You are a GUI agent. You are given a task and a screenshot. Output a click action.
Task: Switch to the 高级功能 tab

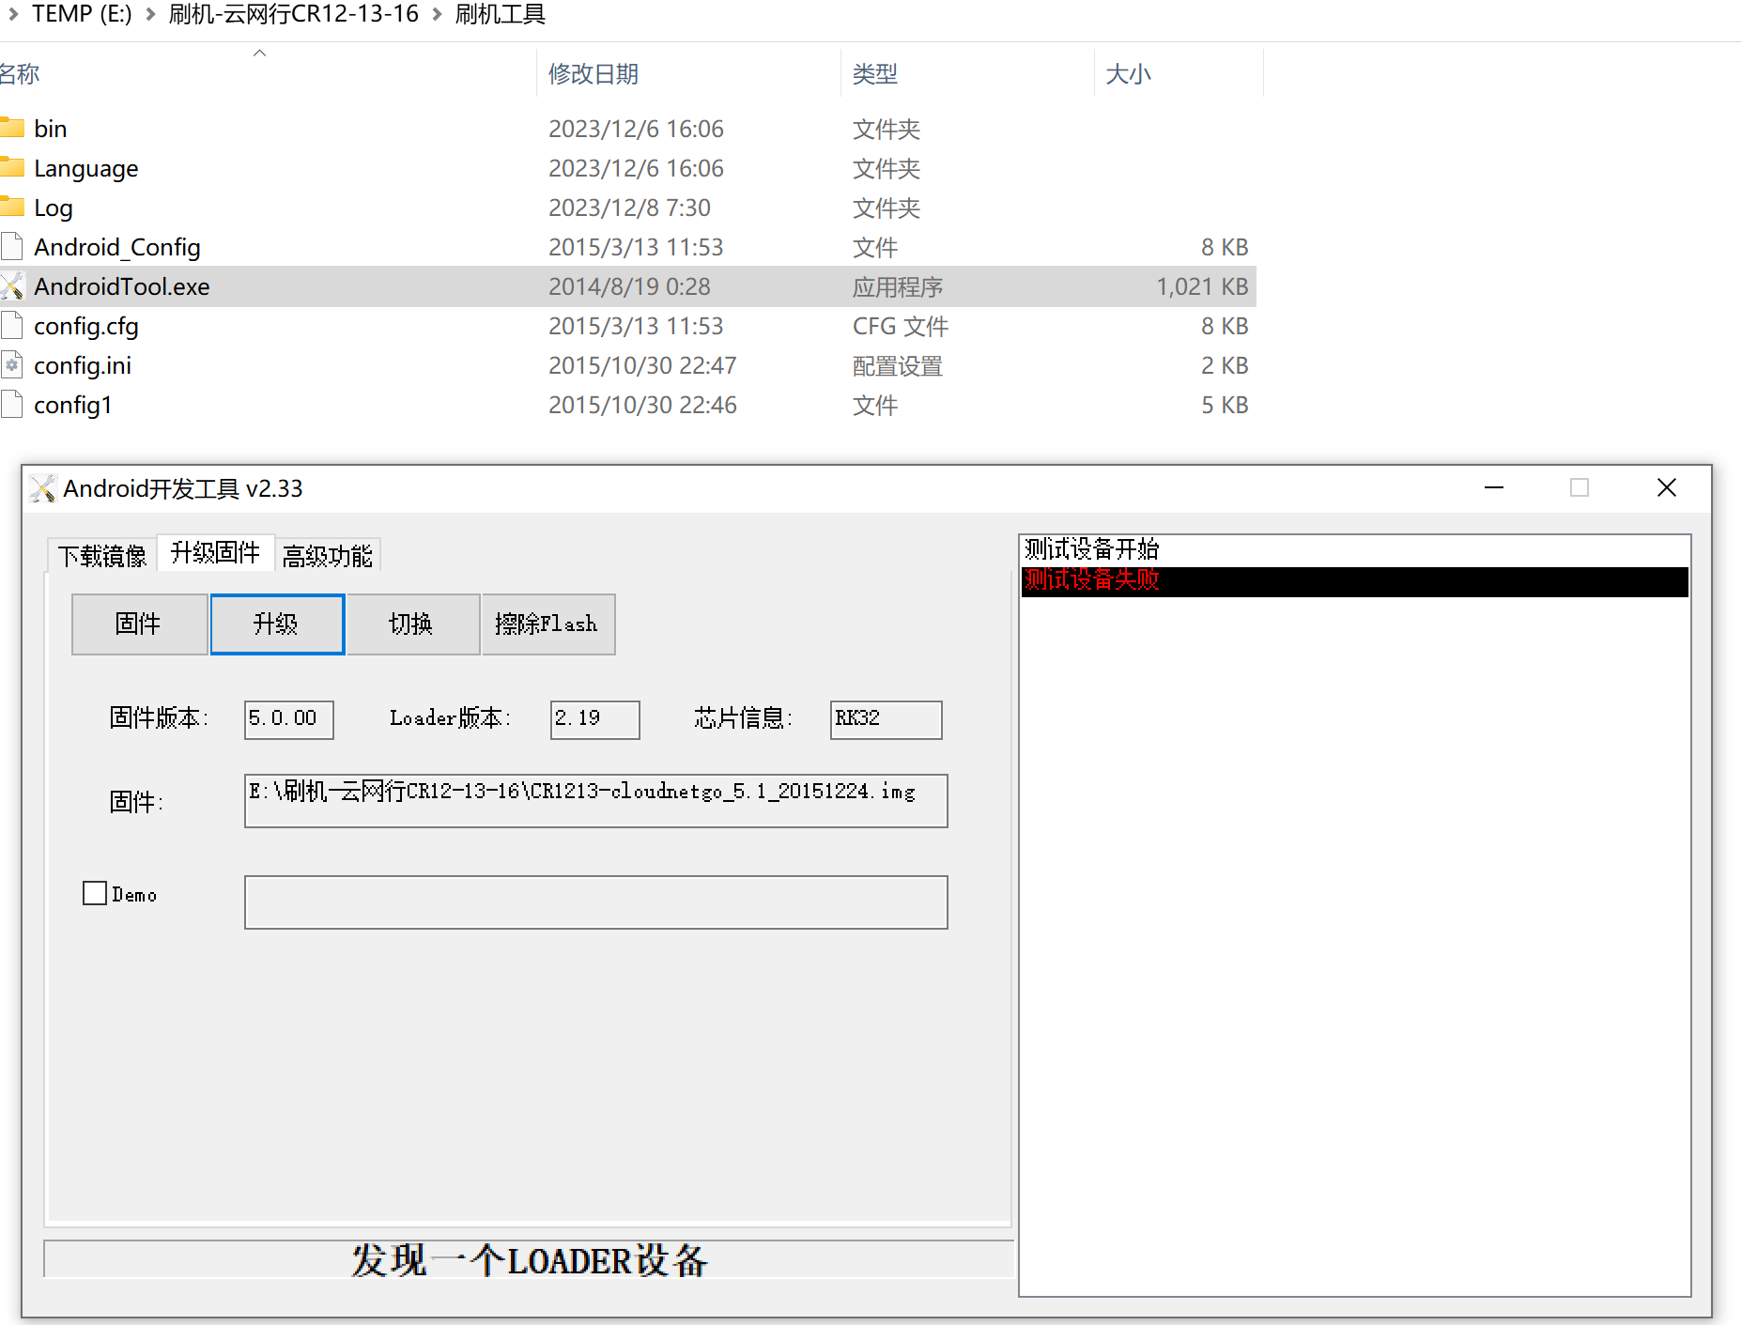(327, 556)
